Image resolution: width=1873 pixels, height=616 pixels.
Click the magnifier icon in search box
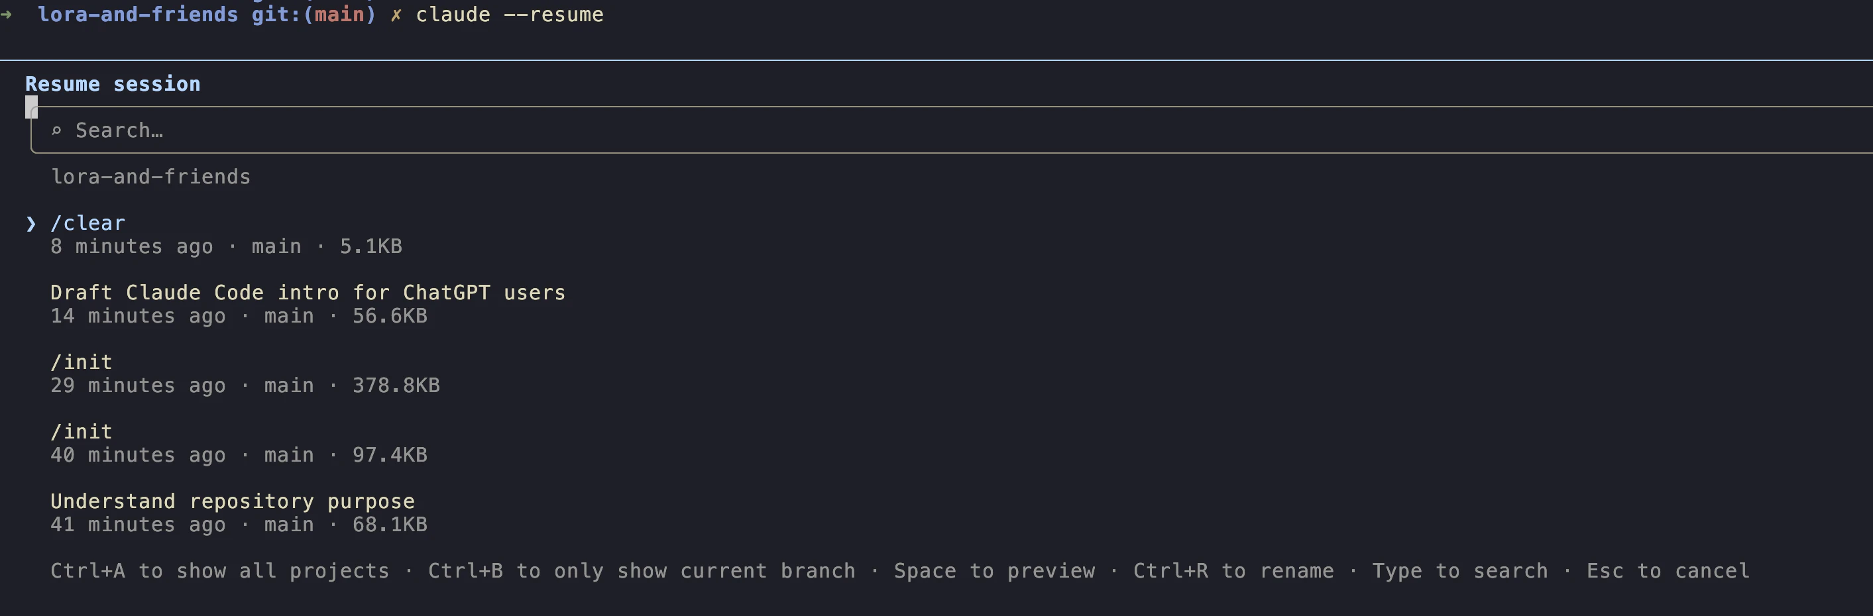pos(57,130)
